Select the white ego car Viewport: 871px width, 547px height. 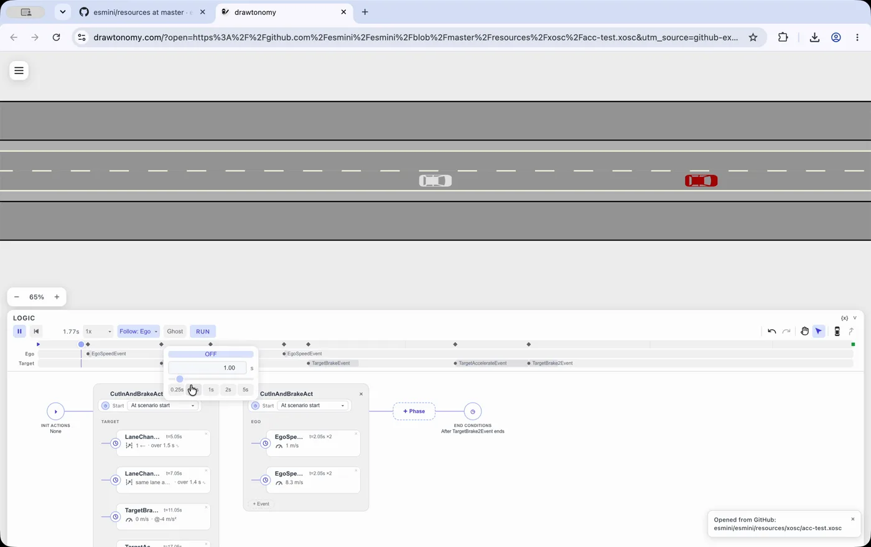click(x=435, y=181)
